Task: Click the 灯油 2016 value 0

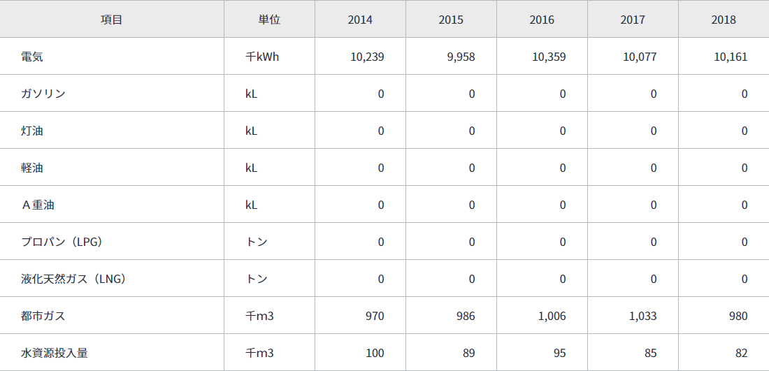Action: point(563,131)
